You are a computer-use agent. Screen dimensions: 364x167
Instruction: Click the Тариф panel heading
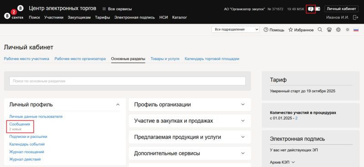(278, 80)
